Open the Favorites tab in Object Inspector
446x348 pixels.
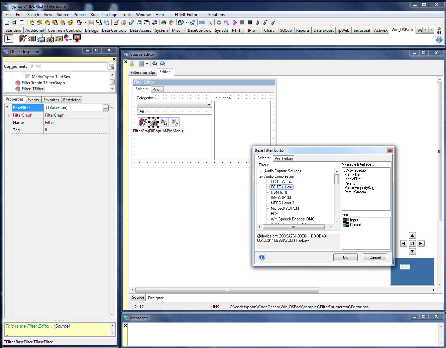click(x=51, y=100)
